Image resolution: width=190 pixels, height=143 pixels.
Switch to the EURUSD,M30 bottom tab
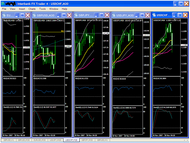pyautogui.click(x=40, y=140)
